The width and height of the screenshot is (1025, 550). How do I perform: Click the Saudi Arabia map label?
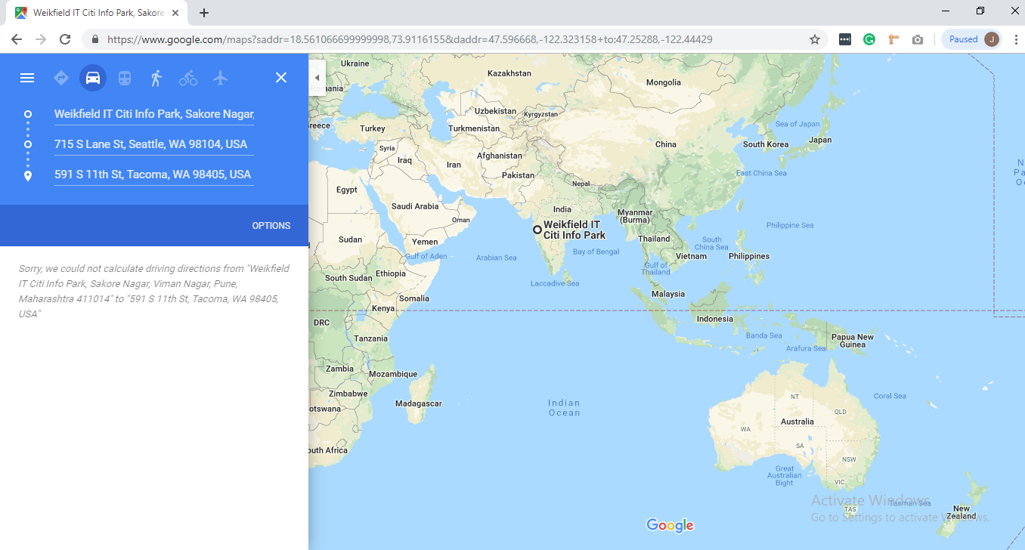415,206
